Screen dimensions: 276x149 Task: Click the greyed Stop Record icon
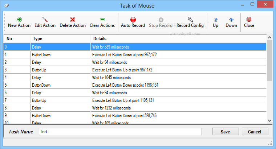161,20
